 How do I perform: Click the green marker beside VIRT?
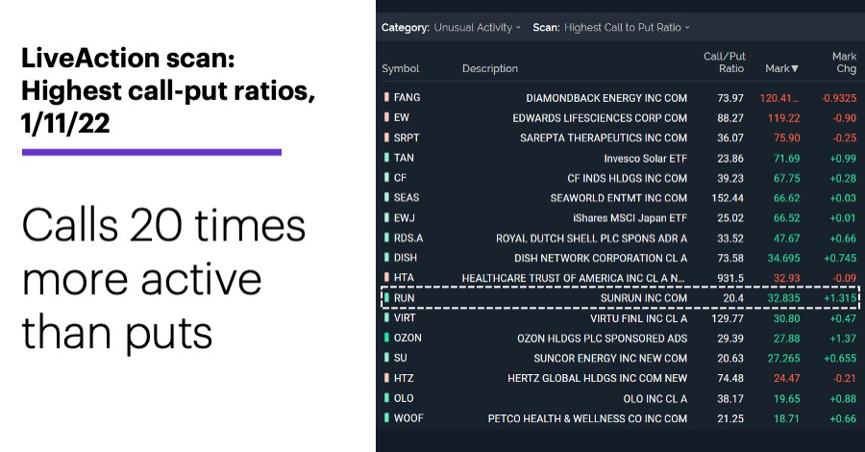pos(386,318)
